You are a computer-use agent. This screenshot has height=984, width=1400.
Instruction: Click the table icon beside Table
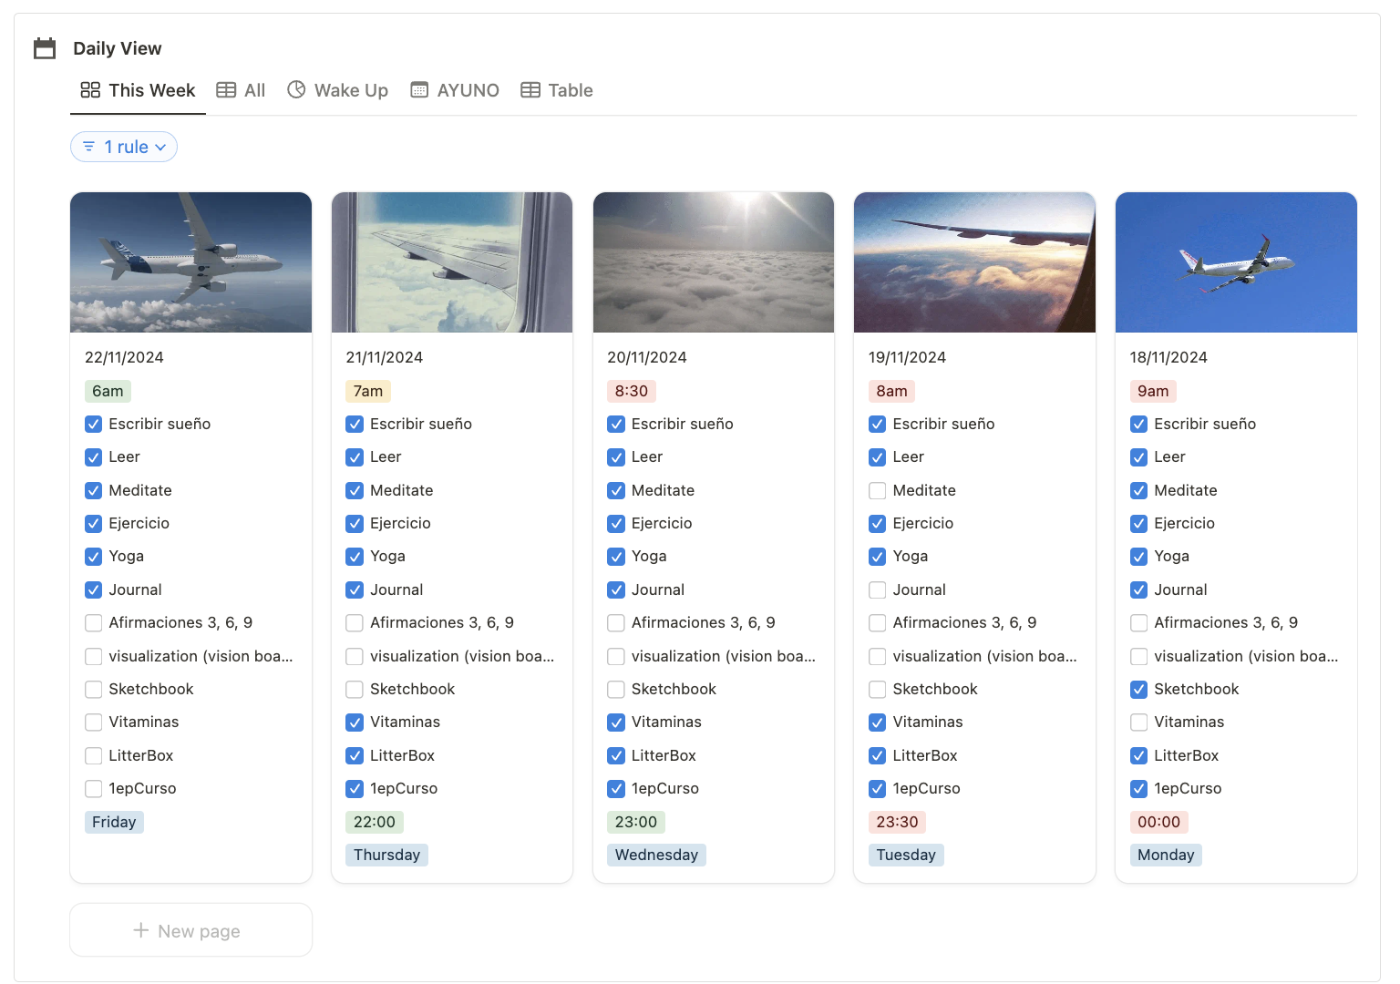click(530, 90)
